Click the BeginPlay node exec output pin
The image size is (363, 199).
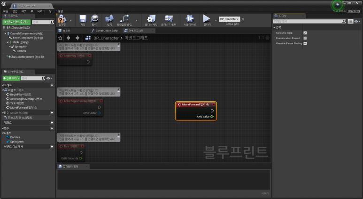88,62
